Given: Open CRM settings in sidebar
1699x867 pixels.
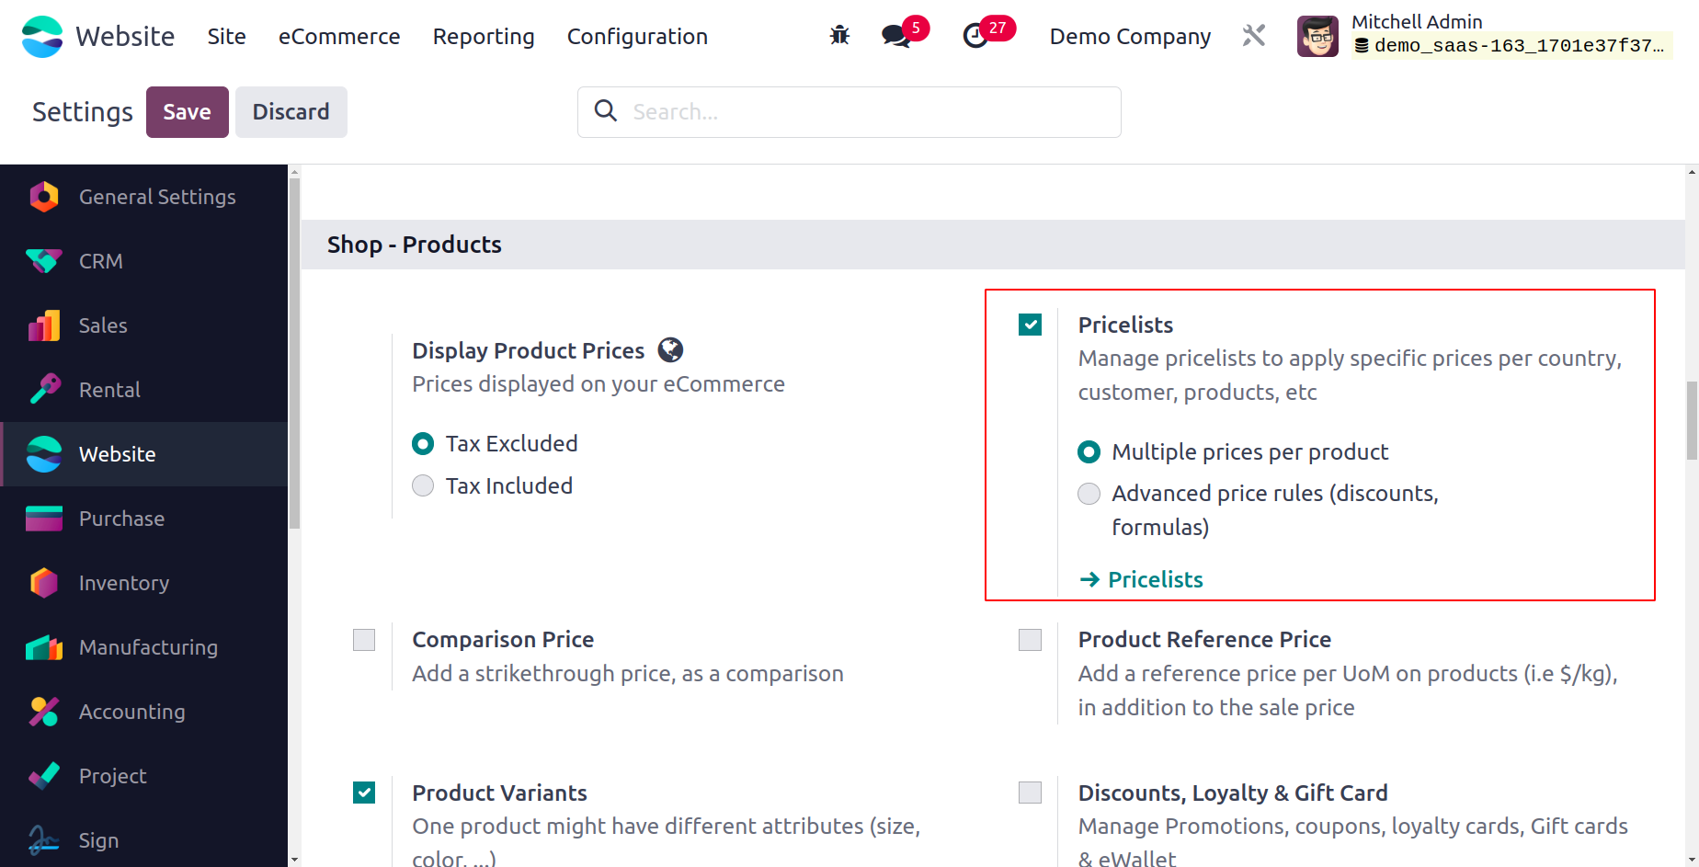Looking at the screenshot, I should pos(100,261).
